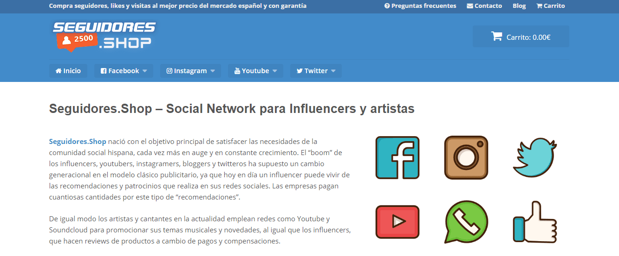Click the large Facebook icon image
This screenshot has height=256, width=619.
(397, 158)
